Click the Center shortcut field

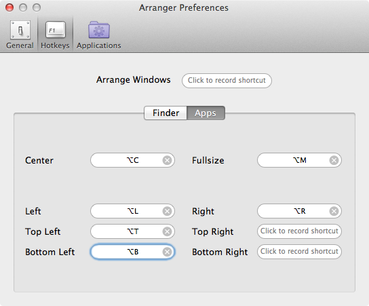132,160
